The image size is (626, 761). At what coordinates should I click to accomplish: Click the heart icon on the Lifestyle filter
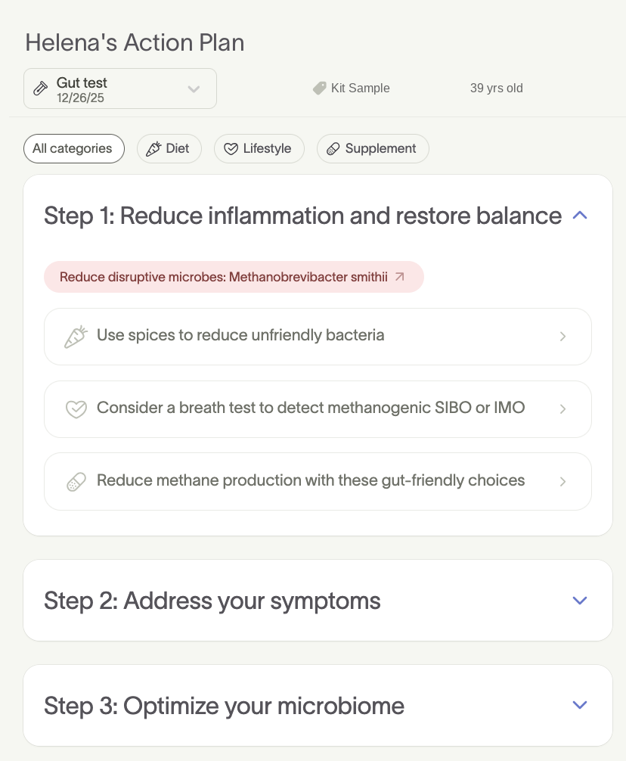click(x=231, y=148)
